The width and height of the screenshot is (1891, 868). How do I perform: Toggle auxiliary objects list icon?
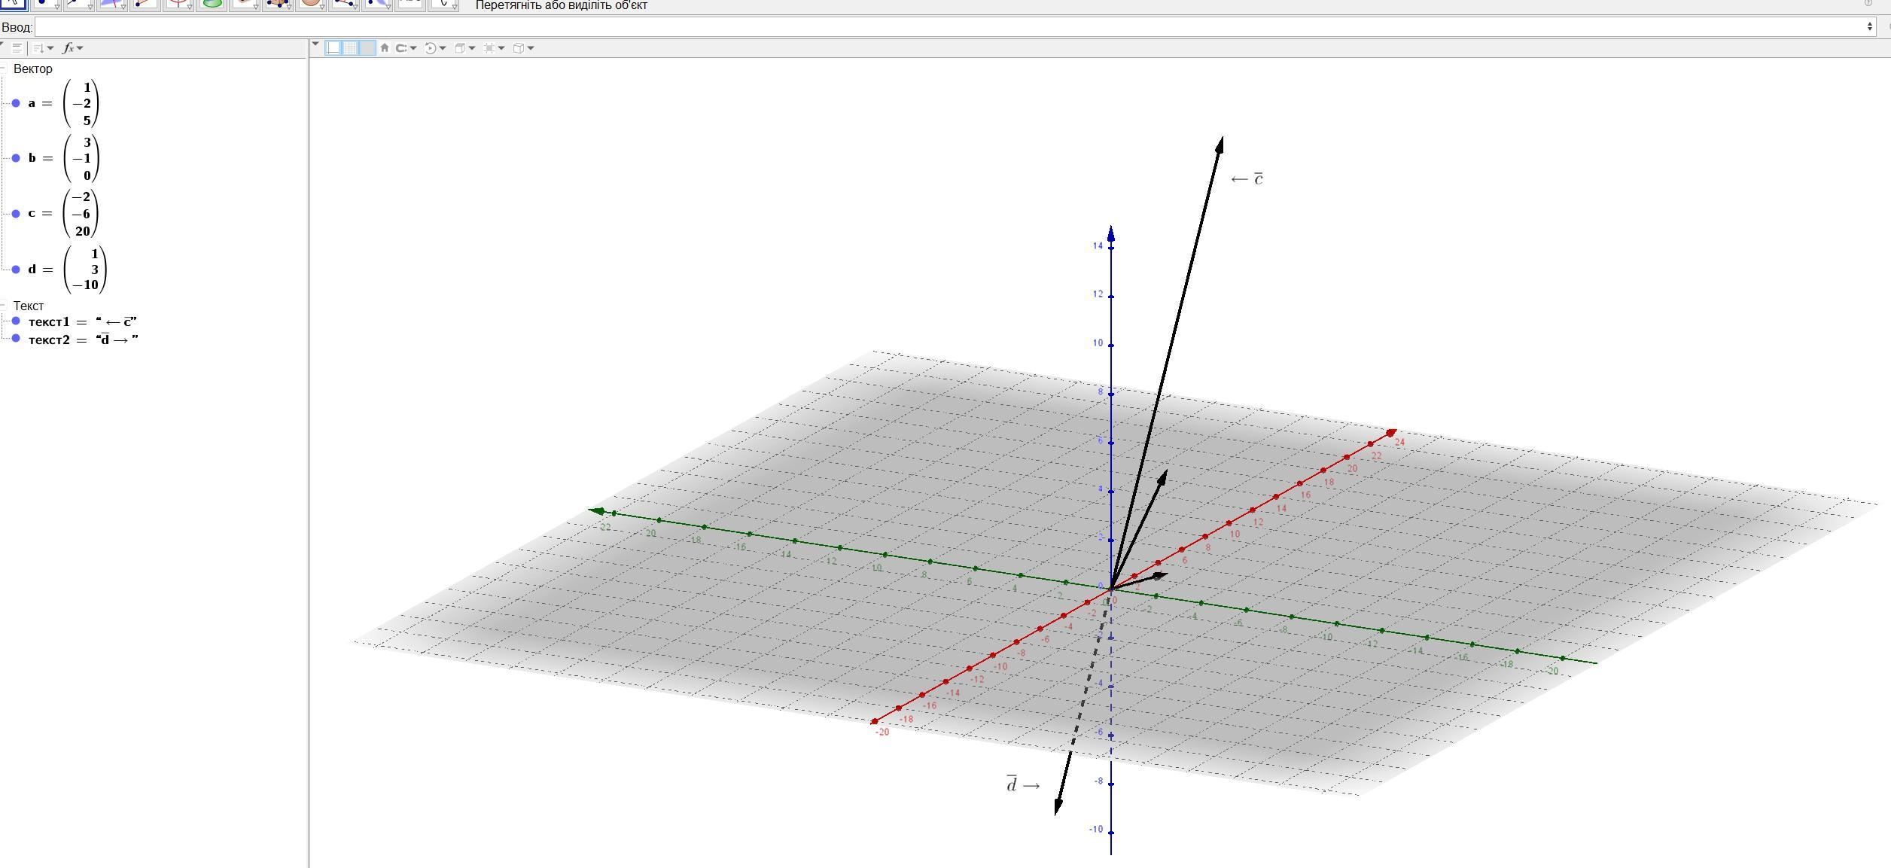coord(17,48)
